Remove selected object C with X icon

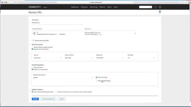coord(135,34)
